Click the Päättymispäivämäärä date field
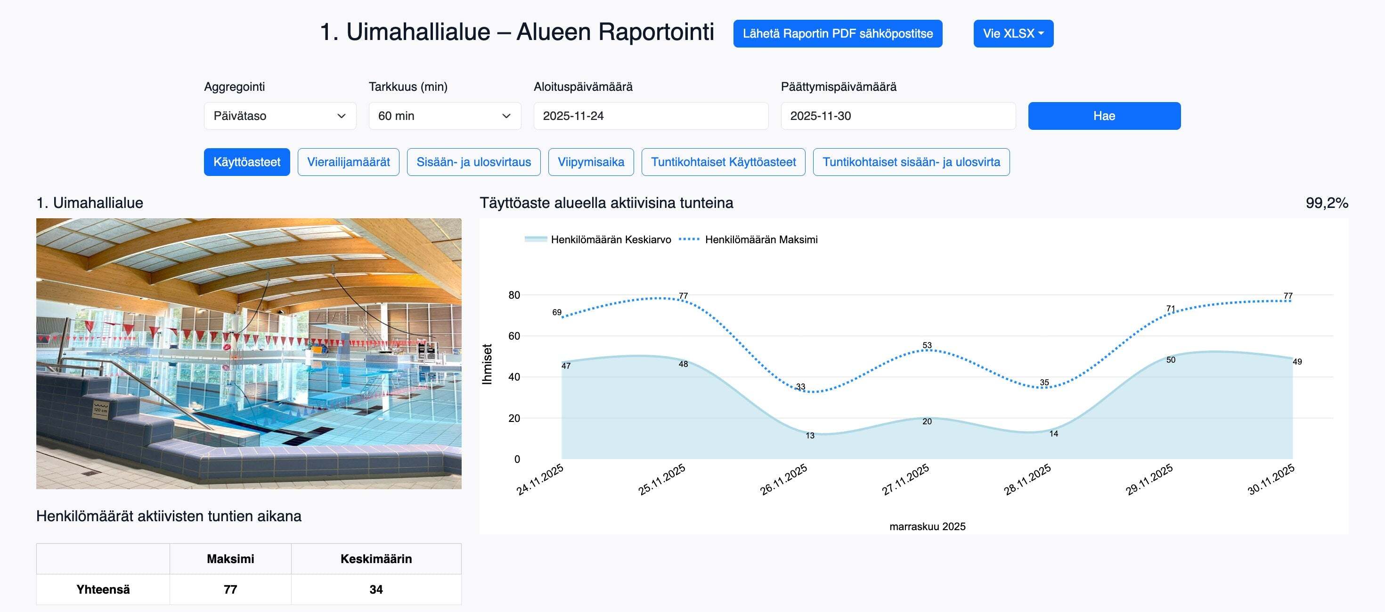1385x612 pixels. [x=897, y=116]
